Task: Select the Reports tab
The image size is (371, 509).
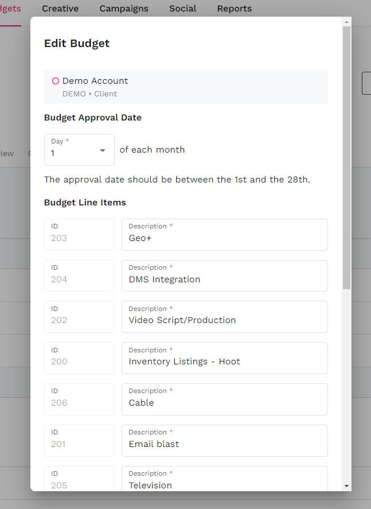Action: pyautogui.click(x=234, y=9)
